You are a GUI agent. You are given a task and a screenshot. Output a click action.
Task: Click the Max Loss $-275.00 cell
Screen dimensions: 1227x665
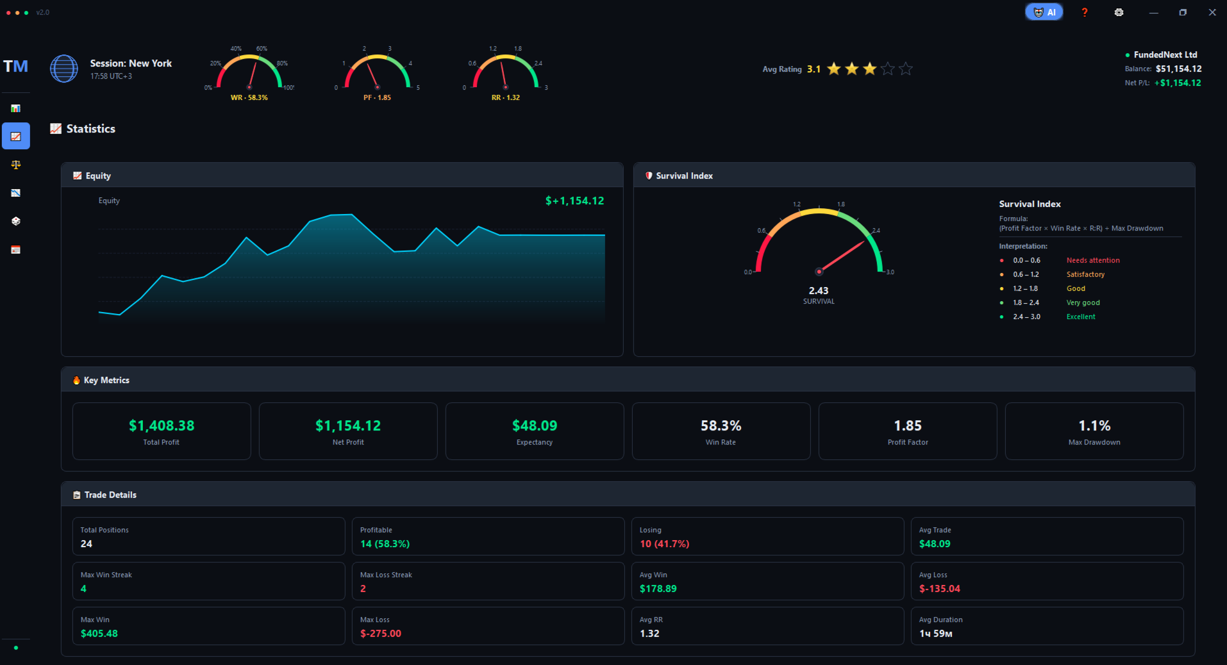(488, 626)
